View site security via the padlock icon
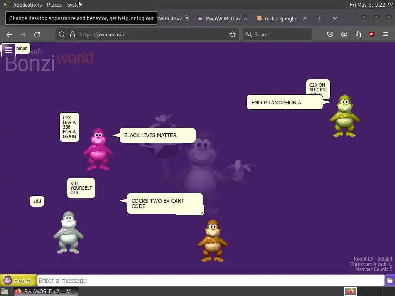395x296 pixels. click(73, 34)
